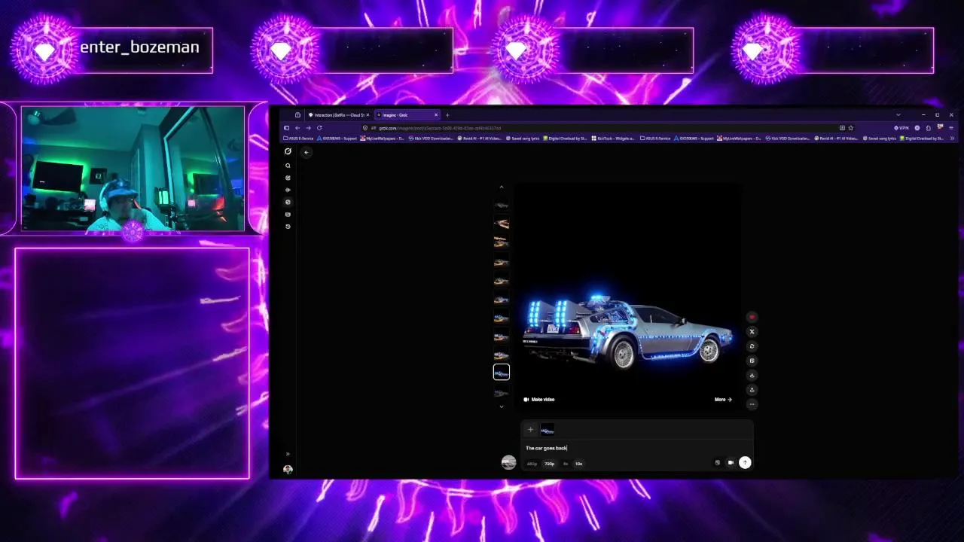Viewport: 964px width, 542px height.
Task: Click the attached image thumbnail in prompt box
Action: [x=548, y=430]
